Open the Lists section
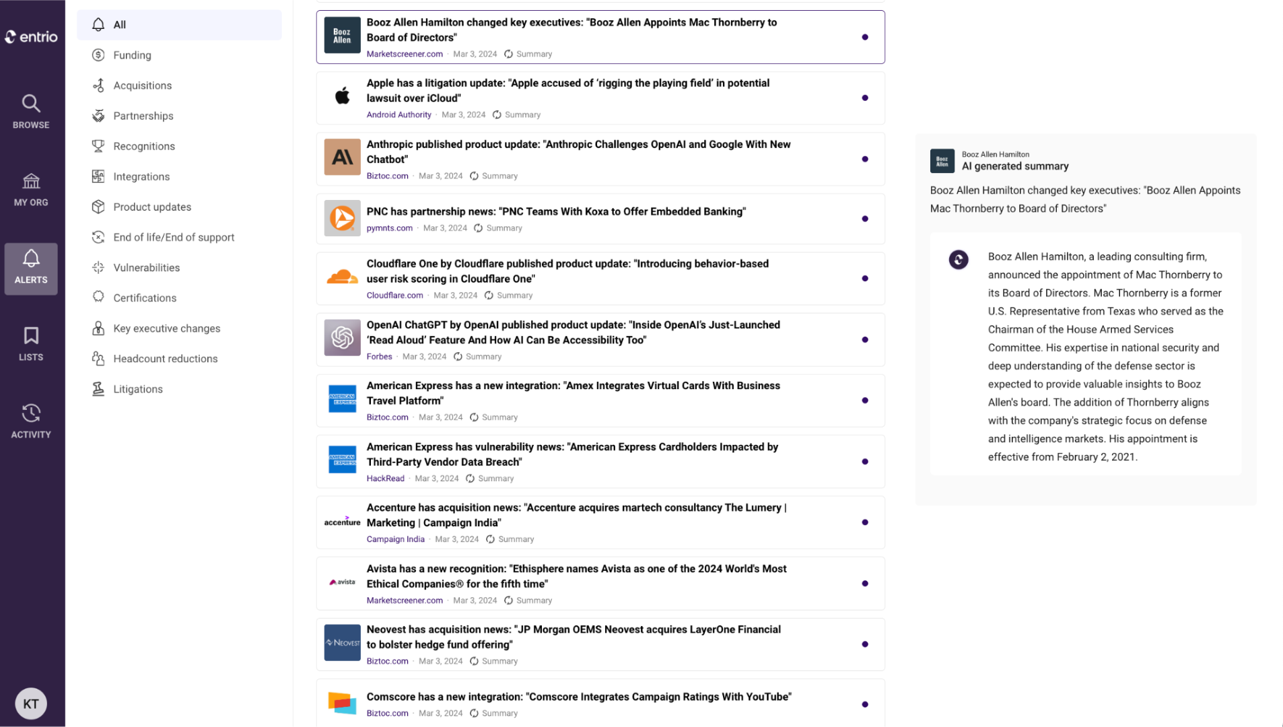The height and width of the screenshot is (727, 1283). click(31, 344)
